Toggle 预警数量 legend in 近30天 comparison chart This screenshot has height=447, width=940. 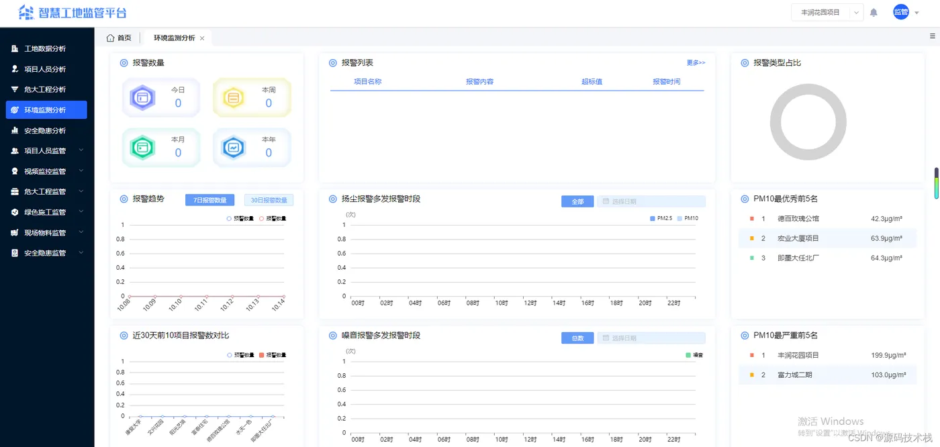click(240, 355)
